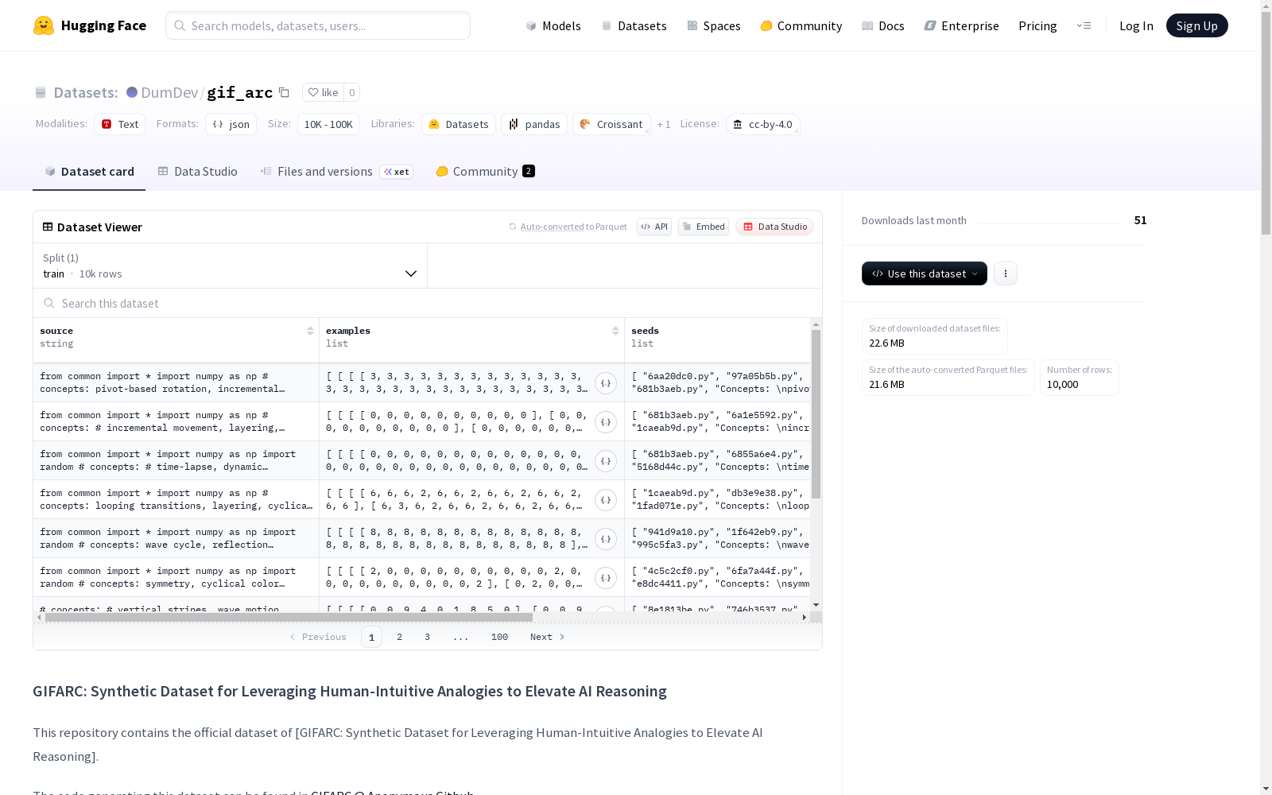
Task: Click the json format tag
Action: click(x=231, y=124)
